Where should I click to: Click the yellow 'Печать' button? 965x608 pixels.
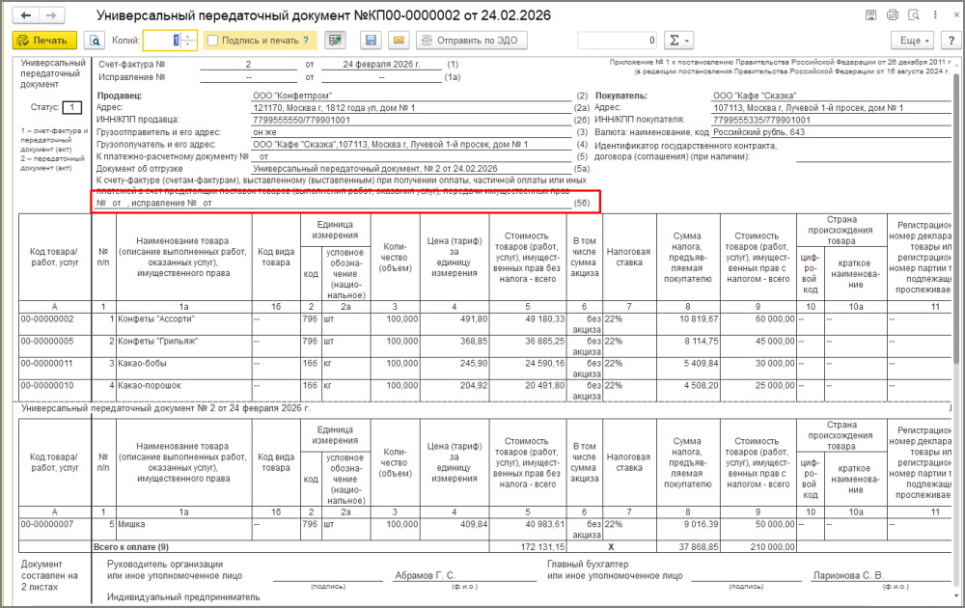42,41
